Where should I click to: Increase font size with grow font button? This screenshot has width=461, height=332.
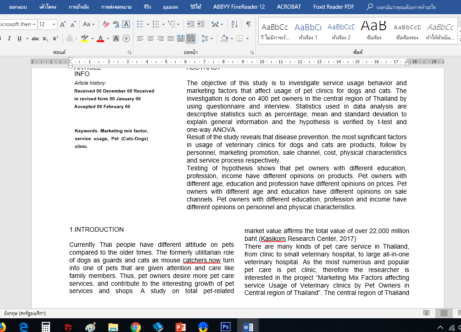63,24
